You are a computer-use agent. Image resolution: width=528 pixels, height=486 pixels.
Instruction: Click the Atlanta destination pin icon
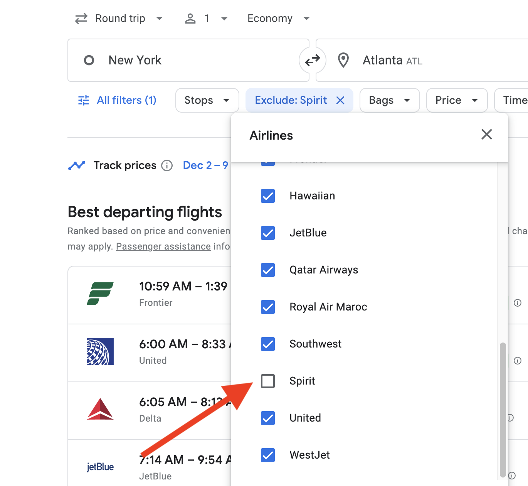[343, 60]
